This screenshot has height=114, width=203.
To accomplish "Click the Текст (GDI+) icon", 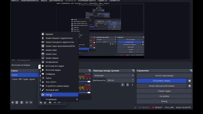I will pyautogui.click(x=43, y=82).
